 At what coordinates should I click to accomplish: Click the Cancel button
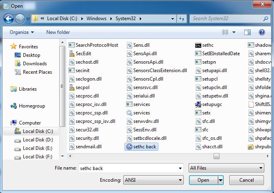tap(246, 180)
